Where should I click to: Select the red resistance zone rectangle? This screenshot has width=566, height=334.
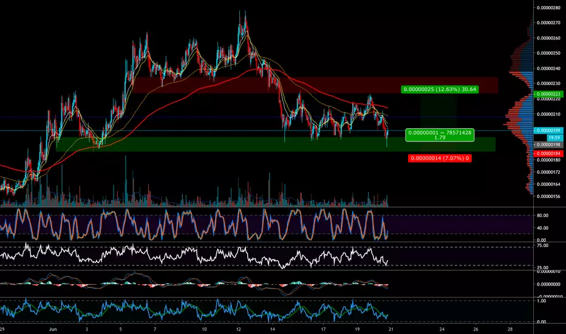pos(315,85)
